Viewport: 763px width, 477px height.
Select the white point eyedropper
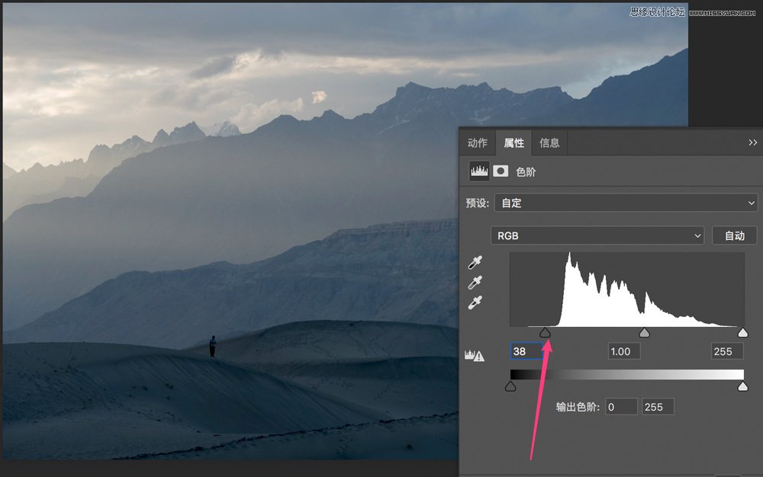coord(475,302)
